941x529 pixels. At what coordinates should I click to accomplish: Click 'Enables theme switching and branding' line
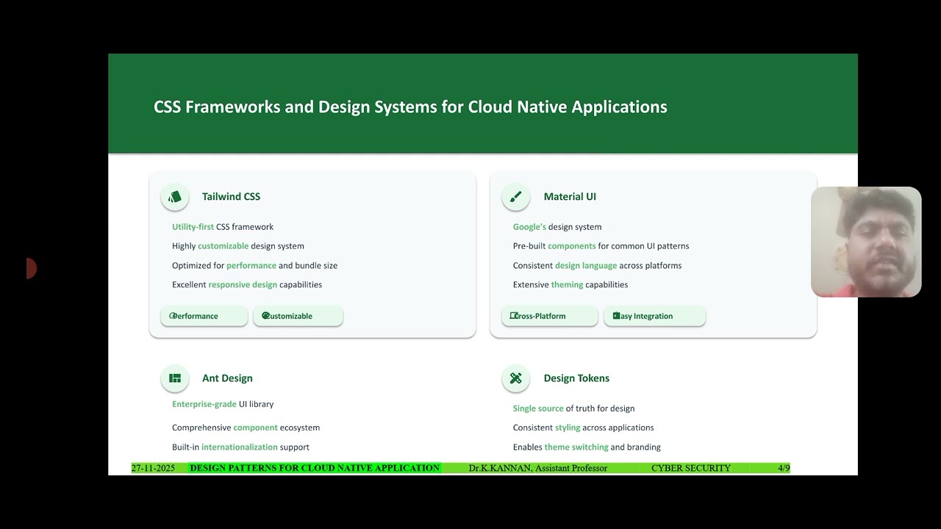pos(587,447)
